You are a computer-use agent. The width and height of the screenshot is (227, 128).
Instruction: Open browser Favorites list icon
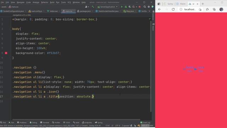click(x=207, y=9)
